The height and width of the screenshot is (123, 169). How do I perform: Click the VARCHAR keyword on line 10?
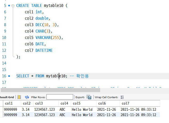(x=43, y=38)
